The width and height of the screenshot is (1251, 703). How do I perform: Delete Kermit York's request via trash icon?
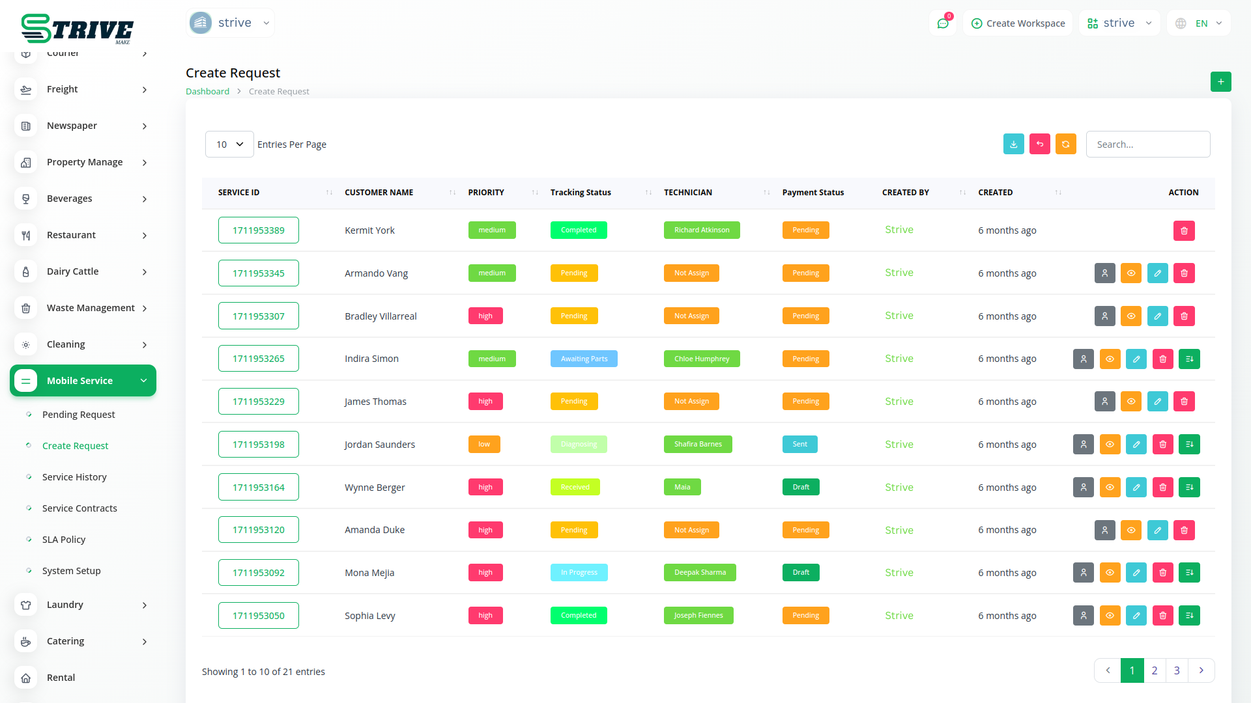pos(1184,230)
